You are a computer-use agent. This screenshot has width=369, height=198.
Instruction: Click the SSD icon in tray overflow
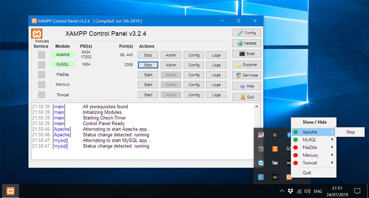(x=275, y=177)
